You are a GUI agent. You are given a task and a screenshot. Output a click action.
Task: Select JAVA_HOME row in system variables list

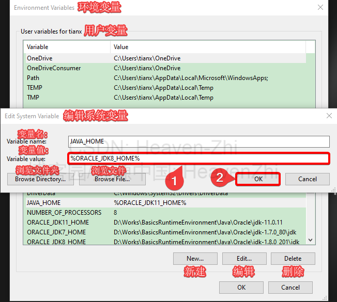coord(166,203)
